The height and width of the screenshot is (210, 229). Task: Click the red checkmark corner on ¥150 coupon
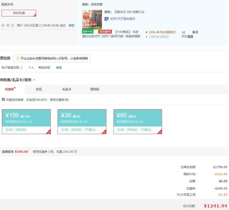[x=49, y=132]
